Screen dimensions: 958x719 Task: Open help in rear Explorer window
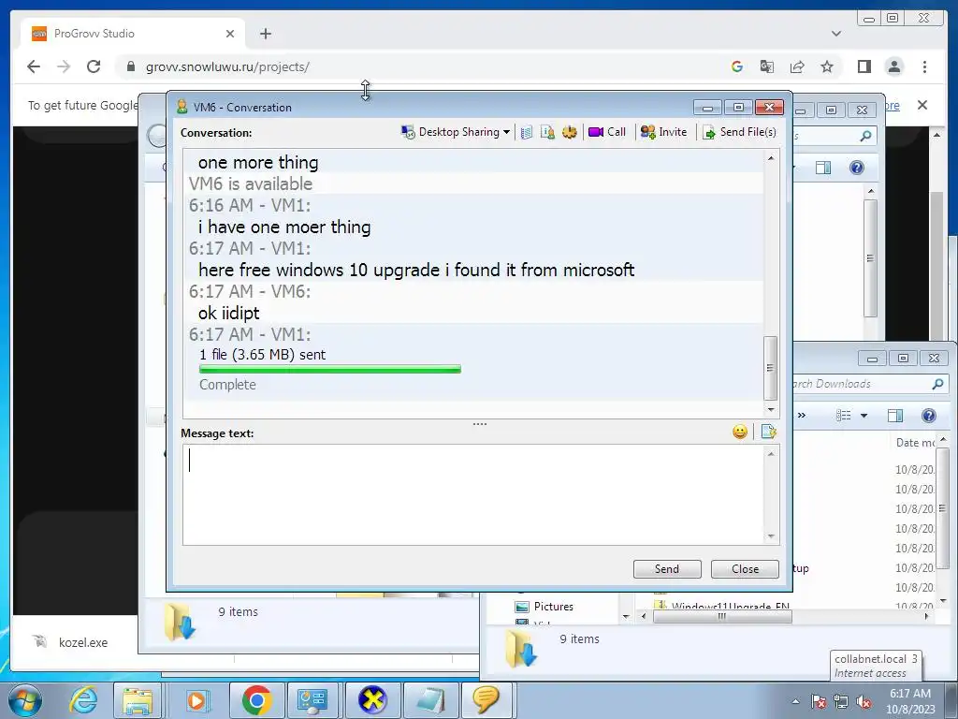[857, 168]
